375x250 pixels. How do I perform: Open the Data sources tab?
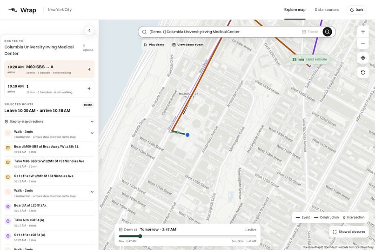[x=327, y=10]
